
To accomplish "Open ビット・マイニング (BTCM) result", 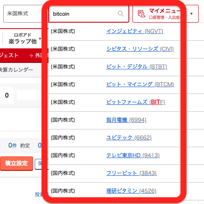I will coord(140,85).
